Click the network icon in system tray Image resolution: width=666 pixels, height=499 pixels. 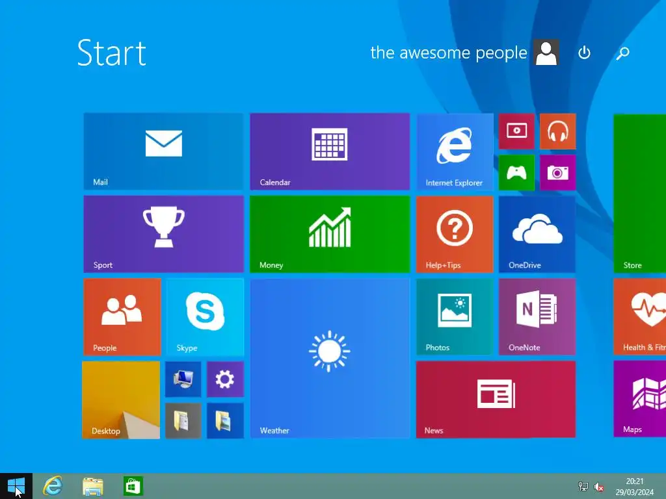583,487
